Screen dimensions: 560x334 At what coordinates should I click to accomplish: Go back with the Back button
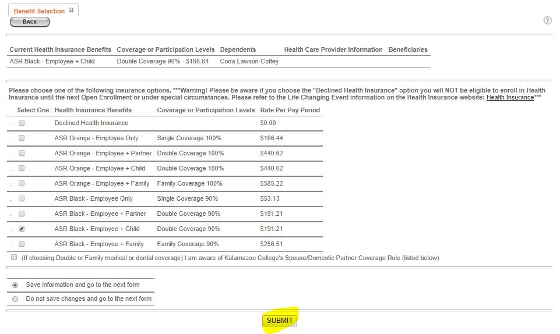coord(30,22)
